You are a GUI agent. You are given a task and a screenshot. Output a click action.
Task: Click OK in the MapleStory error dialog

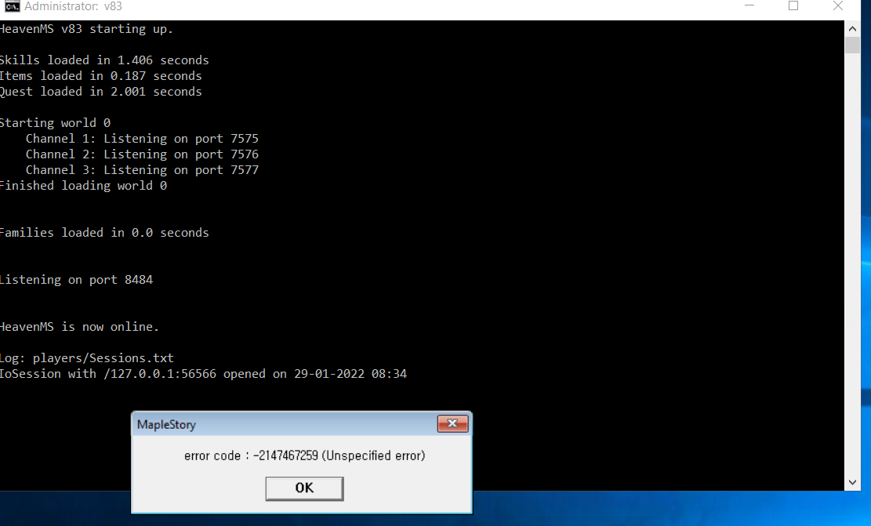pos(304,488)
